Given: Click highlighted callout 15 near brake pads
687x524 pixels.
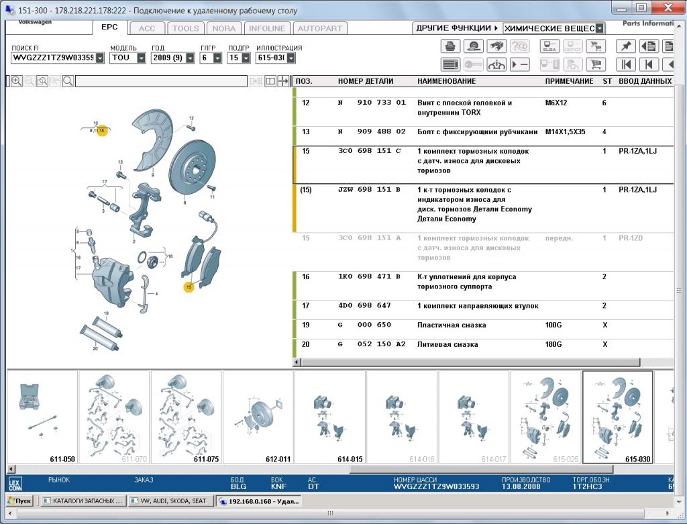Looking at the screenshot, I should pos(189,287).
